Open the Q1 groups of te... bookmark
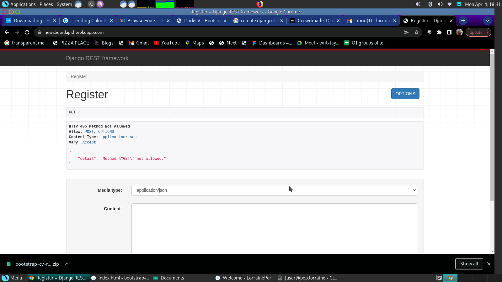502x282 pixels. (x=366, y=43)
